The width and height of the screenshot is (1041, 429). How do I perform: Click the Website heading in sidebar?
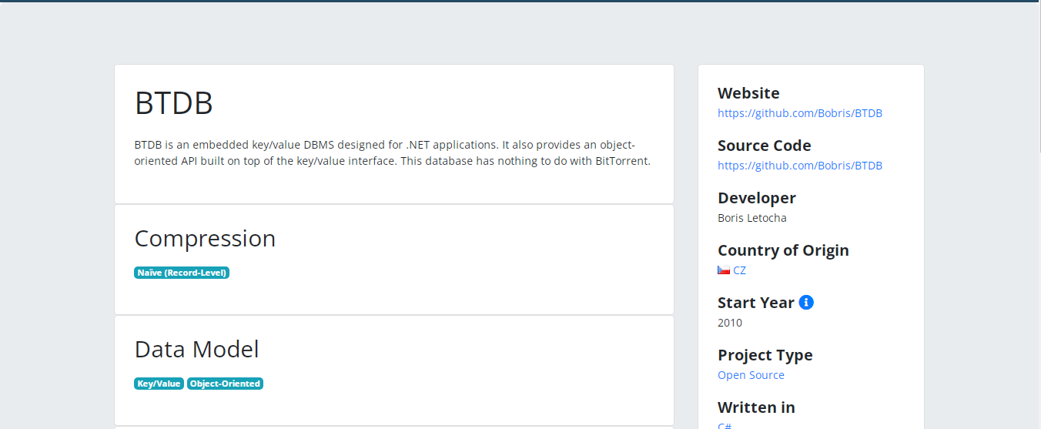coord(748,93)
